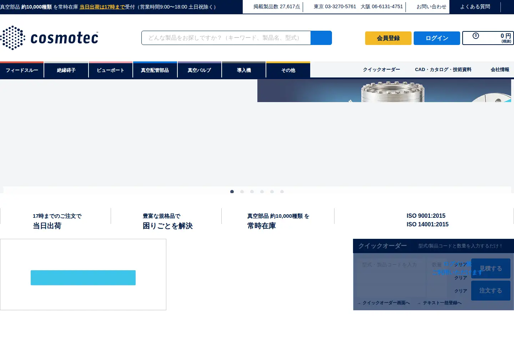Select the second carousel dot indicator
The image size is (514, 357).
[242, 192]
